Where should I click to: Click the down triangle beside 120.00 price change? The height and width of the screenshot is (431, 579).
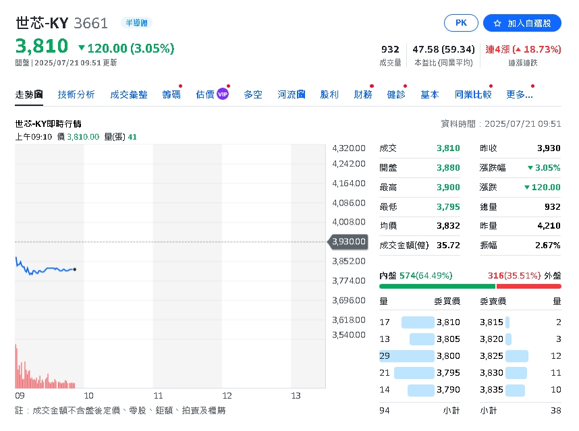(x=82, y=49)
